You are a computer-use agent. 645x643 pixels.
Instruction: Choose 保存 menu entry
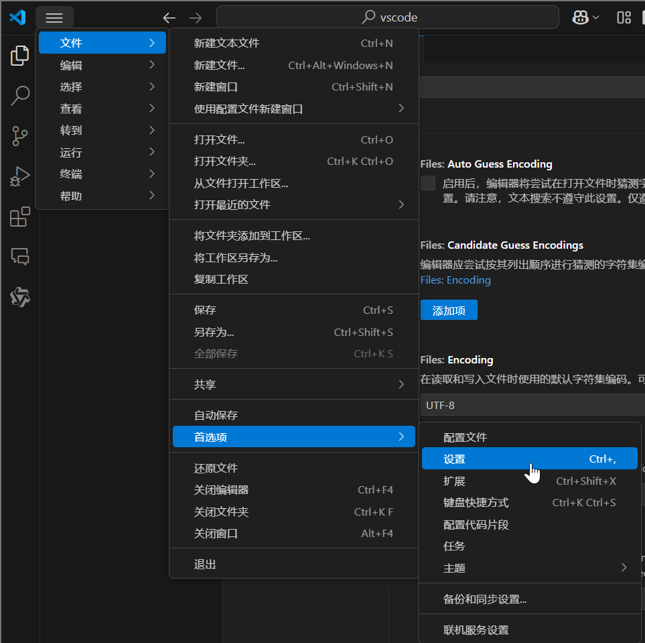(294, 310)
